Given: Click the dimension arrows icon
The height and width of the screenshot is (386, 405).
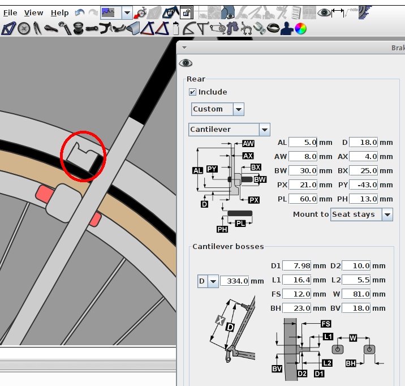Looking at the screenshot, I should click(338, 12).
